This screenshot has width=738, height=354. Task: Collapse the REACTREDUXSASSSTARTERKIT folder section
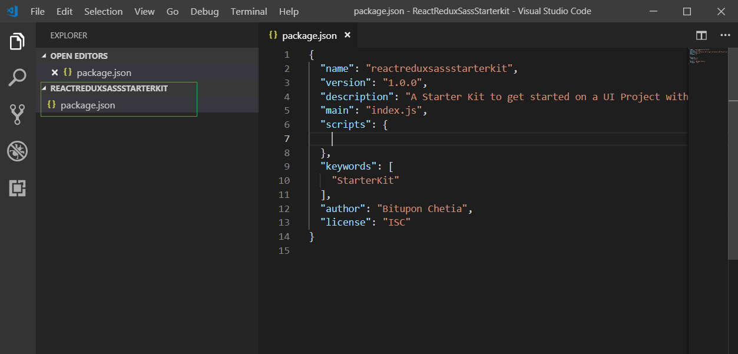point(45,88)
